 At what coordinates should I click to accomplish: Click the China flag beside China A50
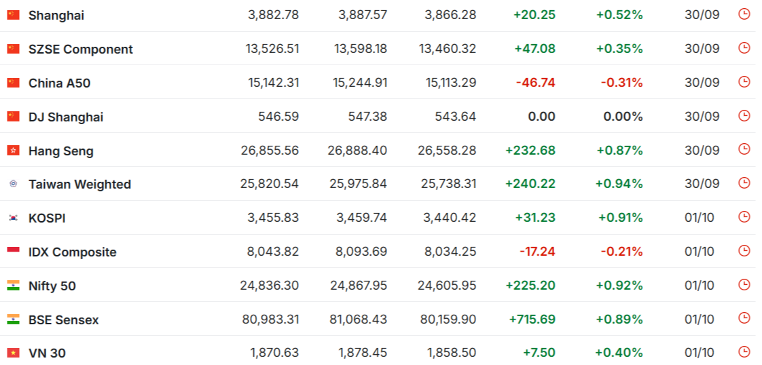(x=14, y=83)
